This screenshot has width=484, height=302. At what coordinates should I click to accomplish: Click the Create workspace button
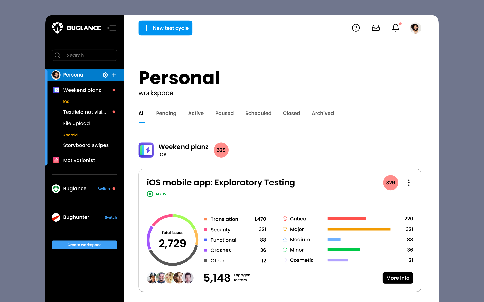tap(84, 245)
